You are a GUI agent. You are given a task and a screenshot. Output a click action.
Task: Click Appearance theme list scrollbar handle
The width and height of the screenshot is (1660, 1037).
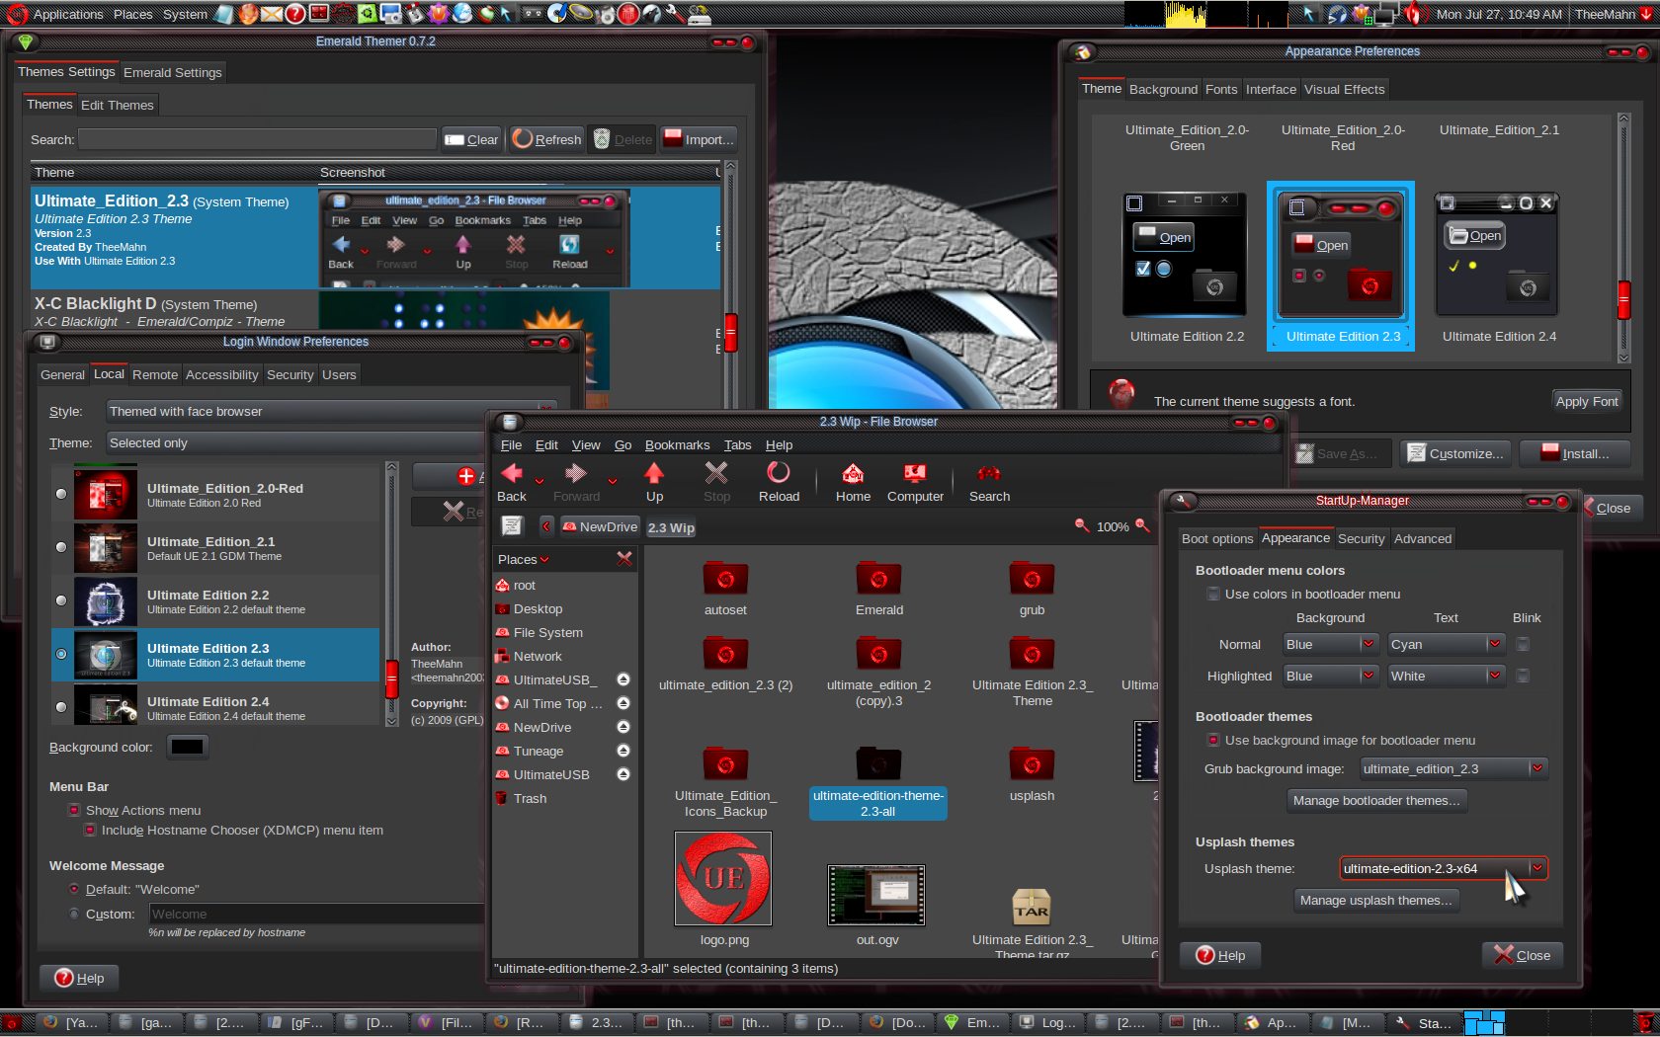point(1623,299)
